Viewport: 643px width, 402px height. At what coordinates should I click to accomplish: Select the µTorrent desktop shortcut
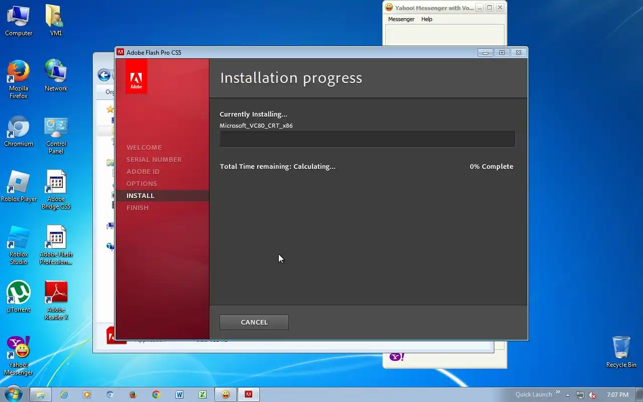[19, 297]
